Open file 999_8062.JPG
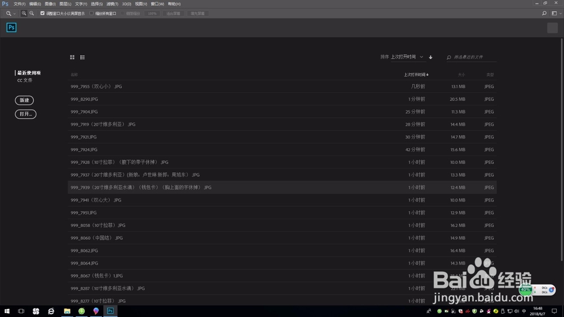This screenshot has width=564, height=317. click(282, 251)
